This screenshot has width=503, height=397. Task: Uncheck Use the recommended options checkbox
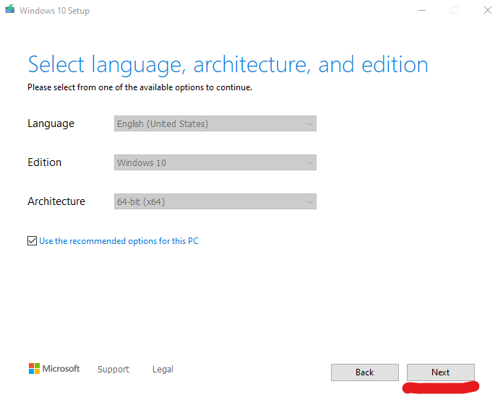point(32,240)
